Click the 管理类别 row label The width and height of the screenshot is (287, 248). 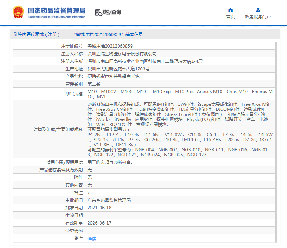click(74, 84)
